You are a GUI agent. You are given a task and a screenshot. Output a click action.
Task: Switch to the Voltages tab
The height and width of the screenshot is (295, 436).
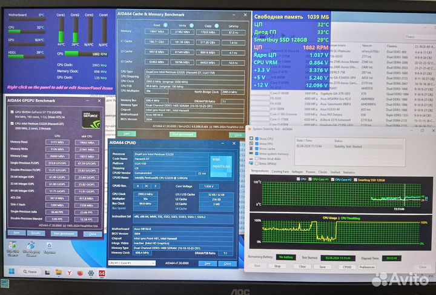(x=298, y=171)
